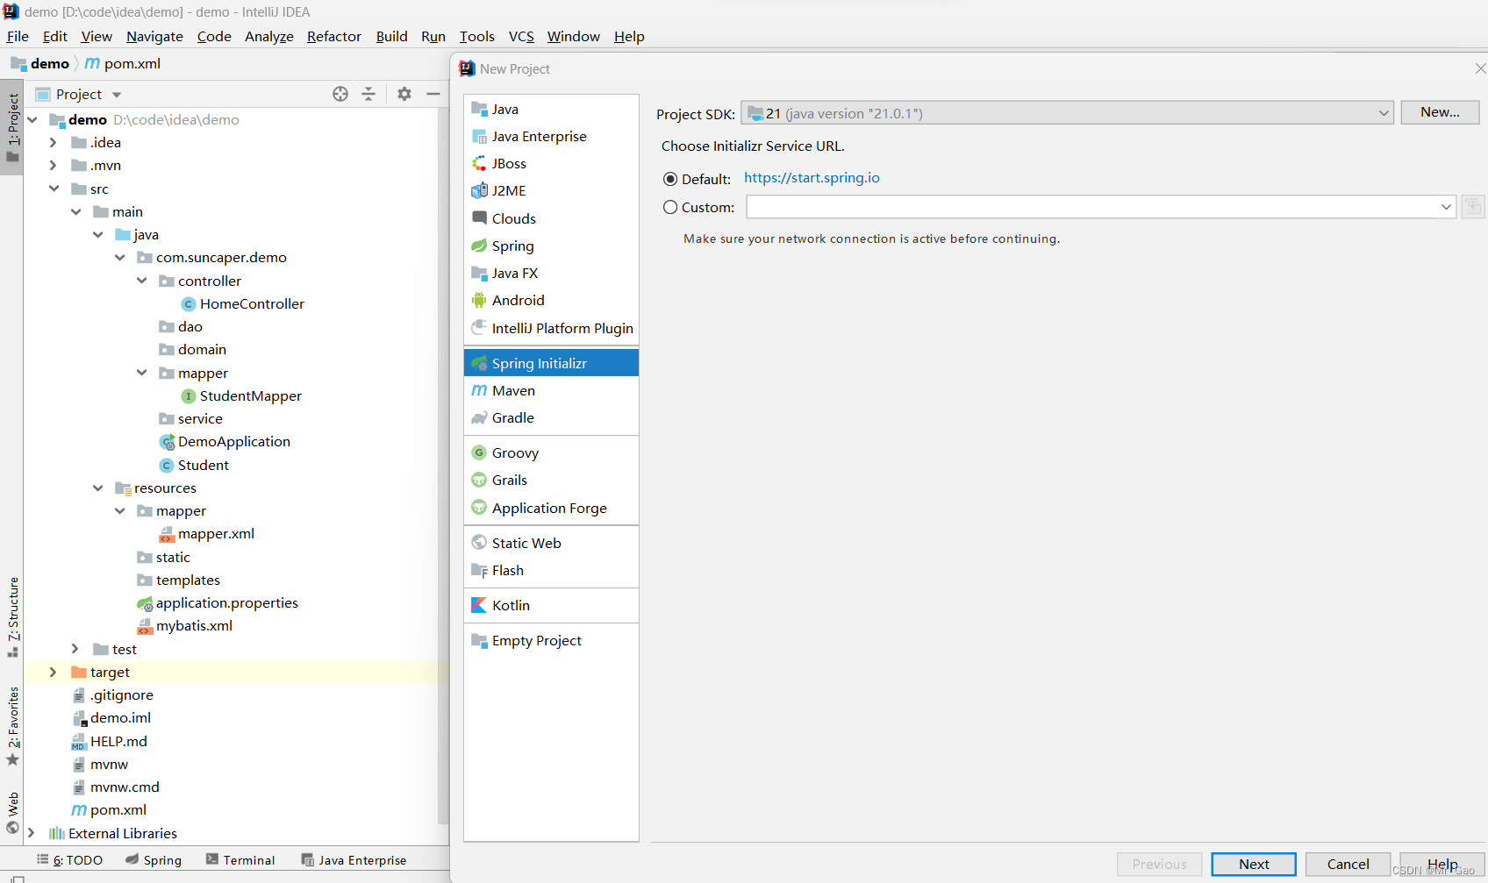Open DemoApplication class in tree
1488x883 pixels.
233,441
